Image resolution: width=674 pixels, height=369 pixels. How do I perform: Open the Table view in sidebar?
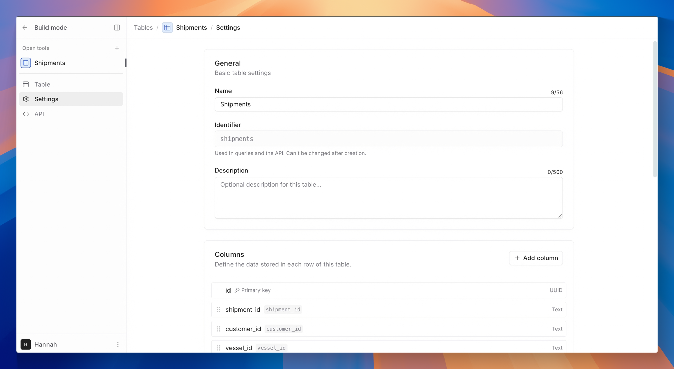(x=71, y=84)
